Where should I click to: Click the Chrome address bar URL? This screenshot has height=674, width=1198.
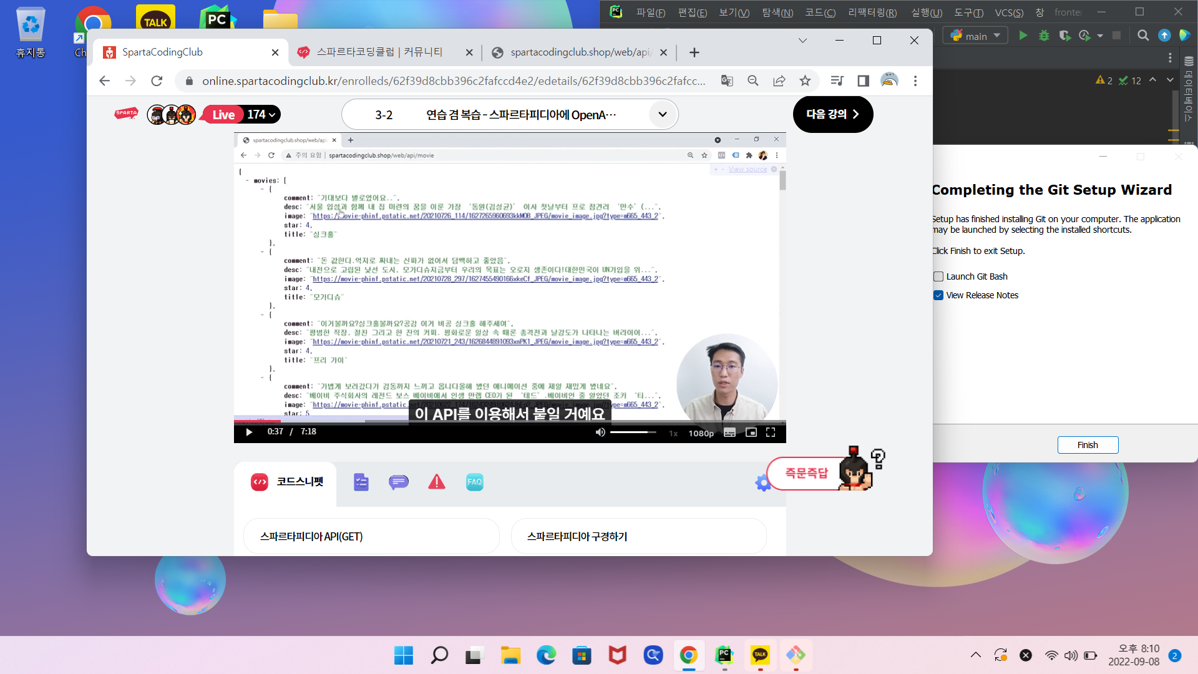pos(454,81)
